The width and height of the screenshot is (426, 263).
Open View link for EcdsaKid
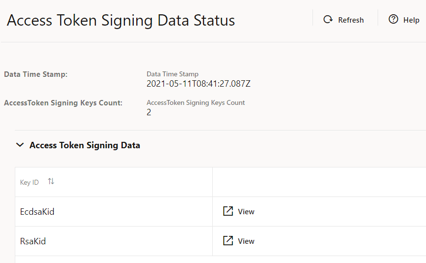pos(246,212)
